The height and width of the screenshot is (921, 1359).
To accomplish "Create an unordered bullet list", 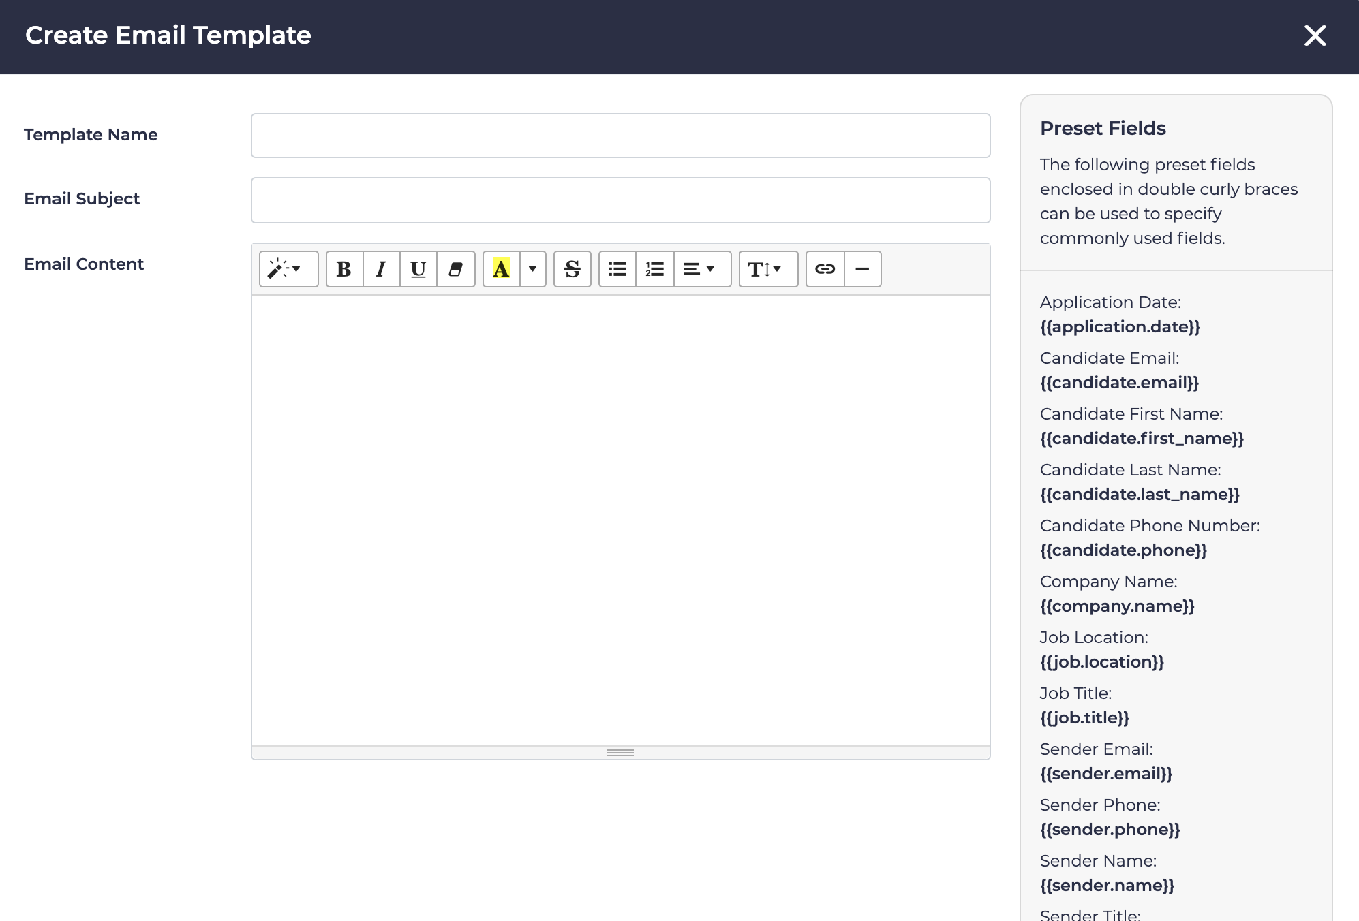I will pos(617,269).
